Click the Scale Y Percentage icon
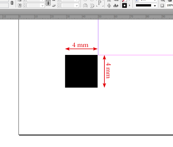This screenshot has height=147, width=173. pos(20,5)
